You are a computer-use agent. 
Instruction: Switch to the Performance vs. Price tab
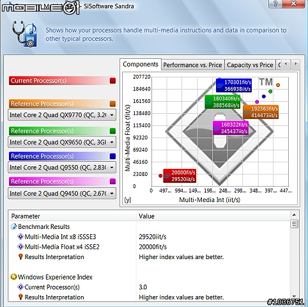(x=192, y=65)
